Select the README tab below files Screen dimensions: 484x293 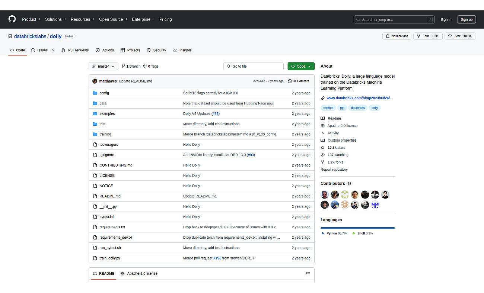pyautogui.click(x=104, y=274)
